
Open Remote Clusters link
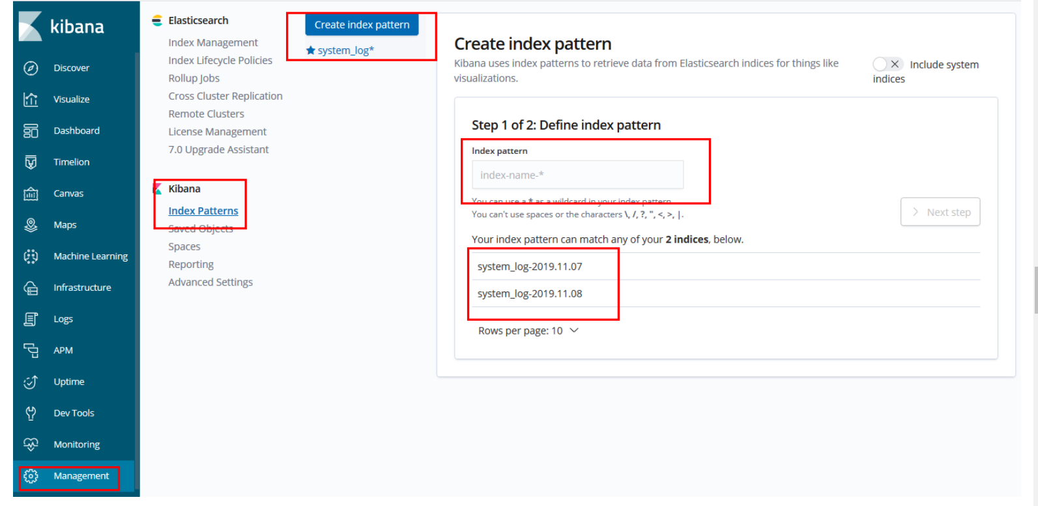[x=207, y=113]
